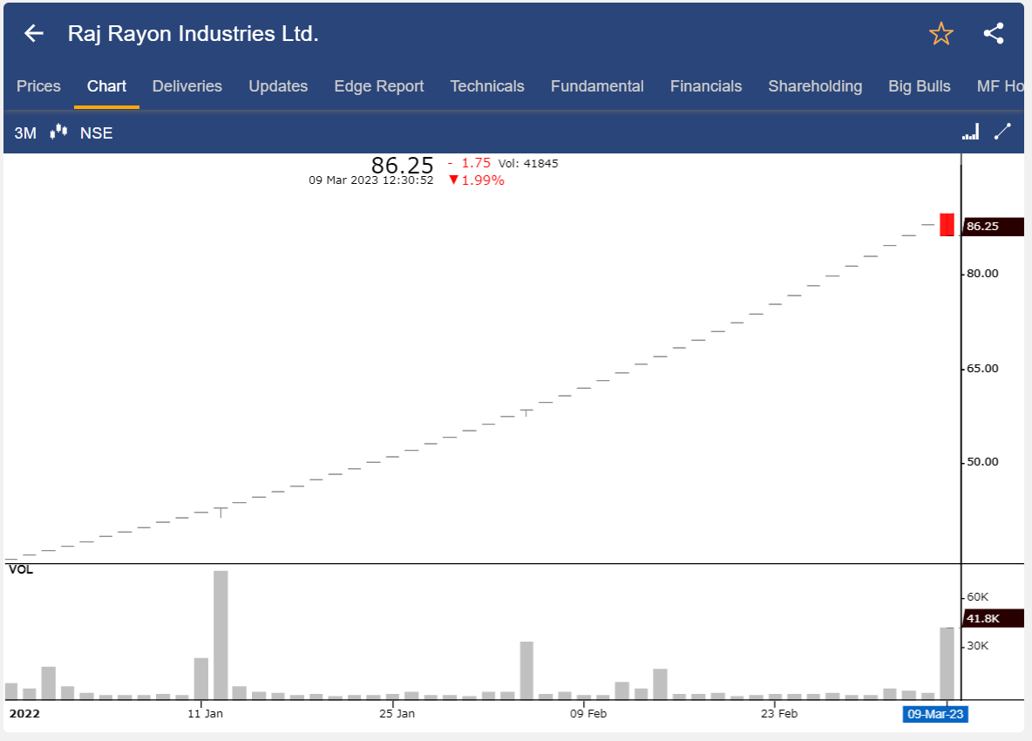Click the 2022 year label
This screenshot has width=1032, height=741.
click(x=24, y=713)
